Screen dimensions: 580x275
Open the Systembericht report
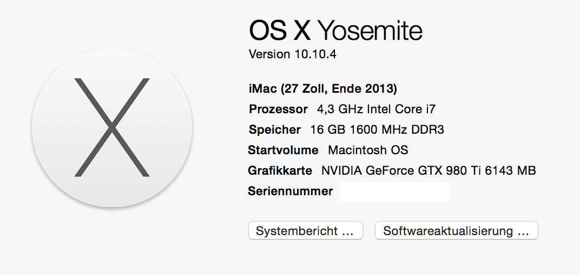(x=305, y=231)
